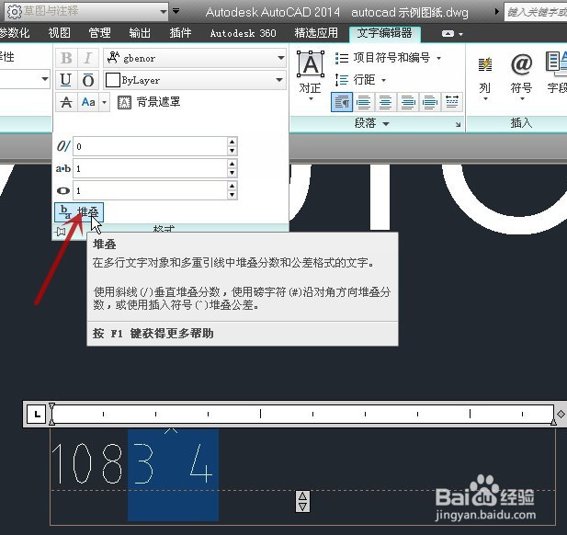Image resolution: width=567 pixels, height=535 pixels.
Task: Open the Symbol (符号) menu
Action: tap(521, 78)
